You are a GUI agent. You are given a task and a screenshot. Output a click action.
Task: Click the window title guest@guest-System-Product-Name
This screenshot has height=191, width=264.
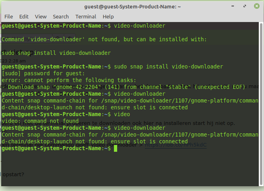tap(132, 7)
